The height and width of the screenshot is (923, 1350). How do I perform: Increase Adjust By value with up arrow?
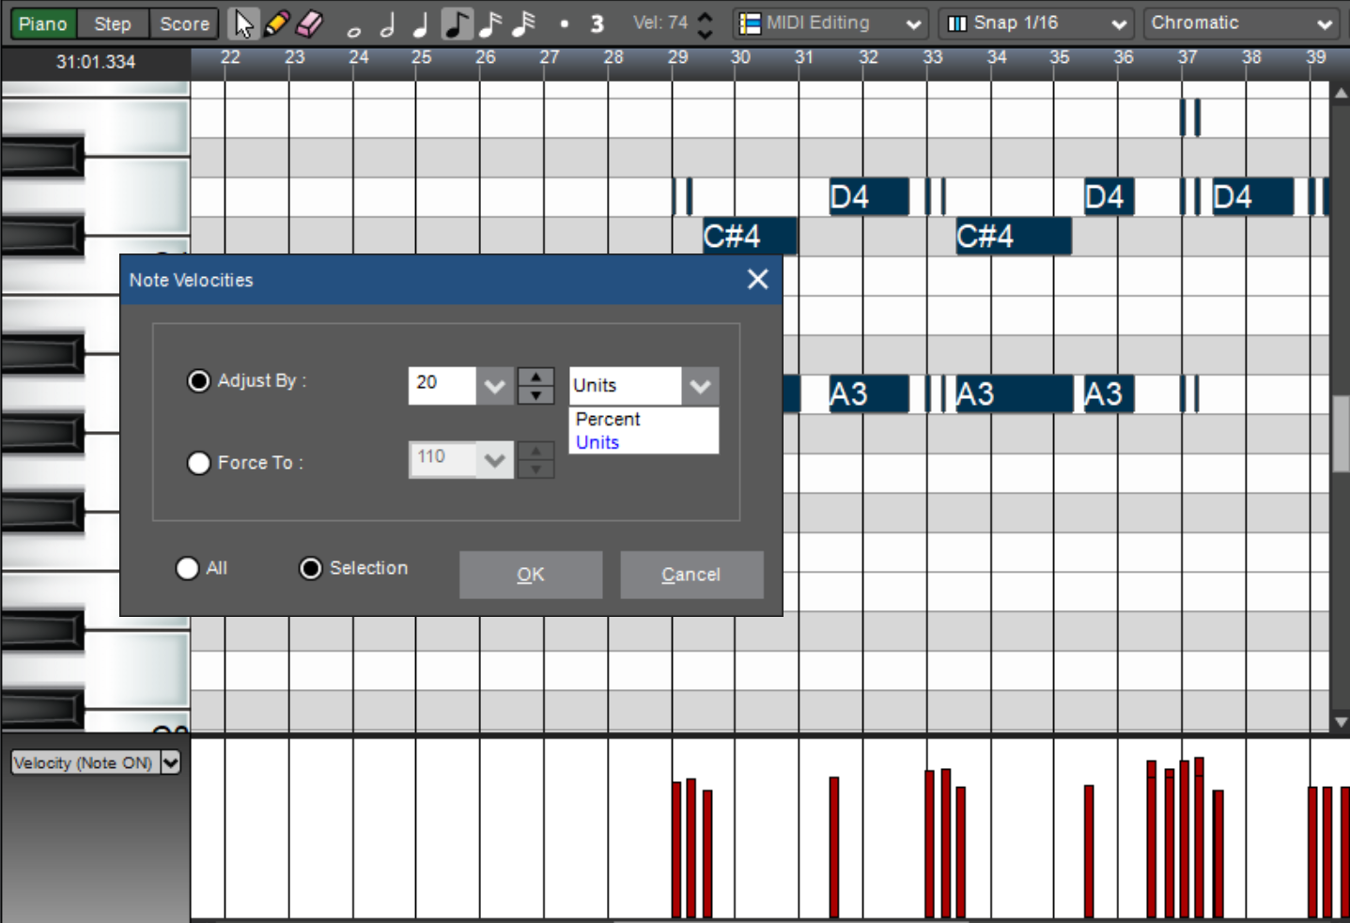[x=535, y=377]
